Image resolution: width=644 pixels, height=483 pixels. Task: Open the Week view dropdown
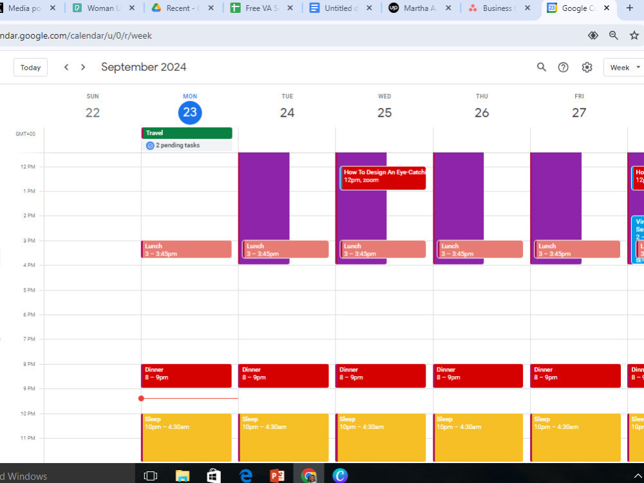(624, 68)
